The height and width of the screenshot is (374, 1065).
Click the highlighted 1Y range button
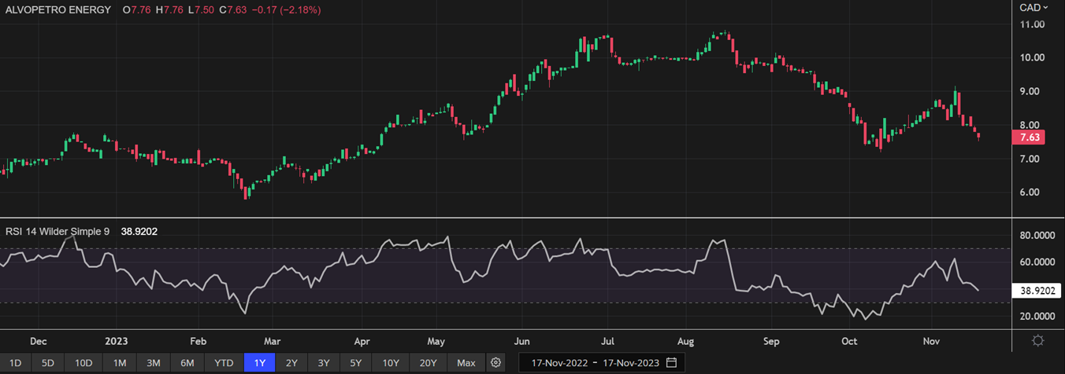(259, 363)
